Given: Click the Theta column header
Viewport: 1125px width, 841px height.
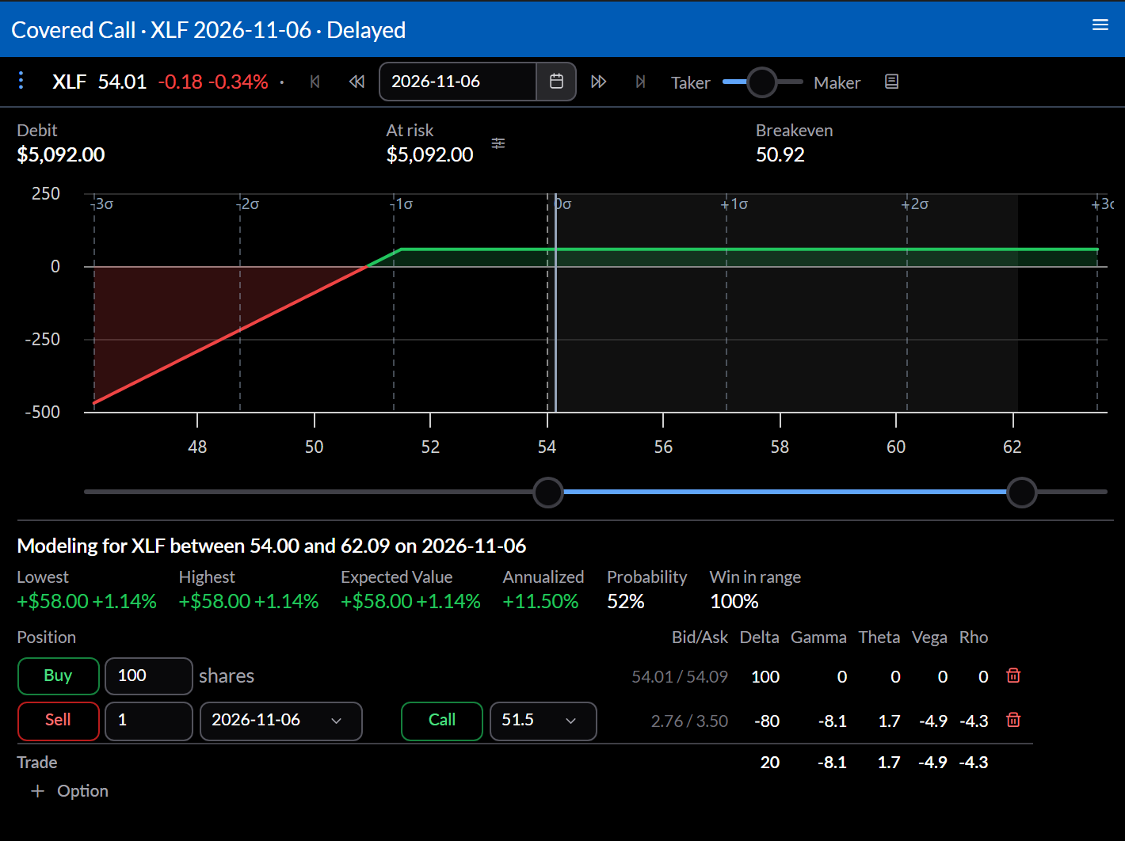Looking at the screenshot, I should point(879,637).
